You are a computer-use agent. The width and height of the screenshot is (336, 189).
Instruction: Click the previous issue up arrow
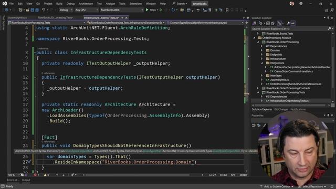(57, 175)
